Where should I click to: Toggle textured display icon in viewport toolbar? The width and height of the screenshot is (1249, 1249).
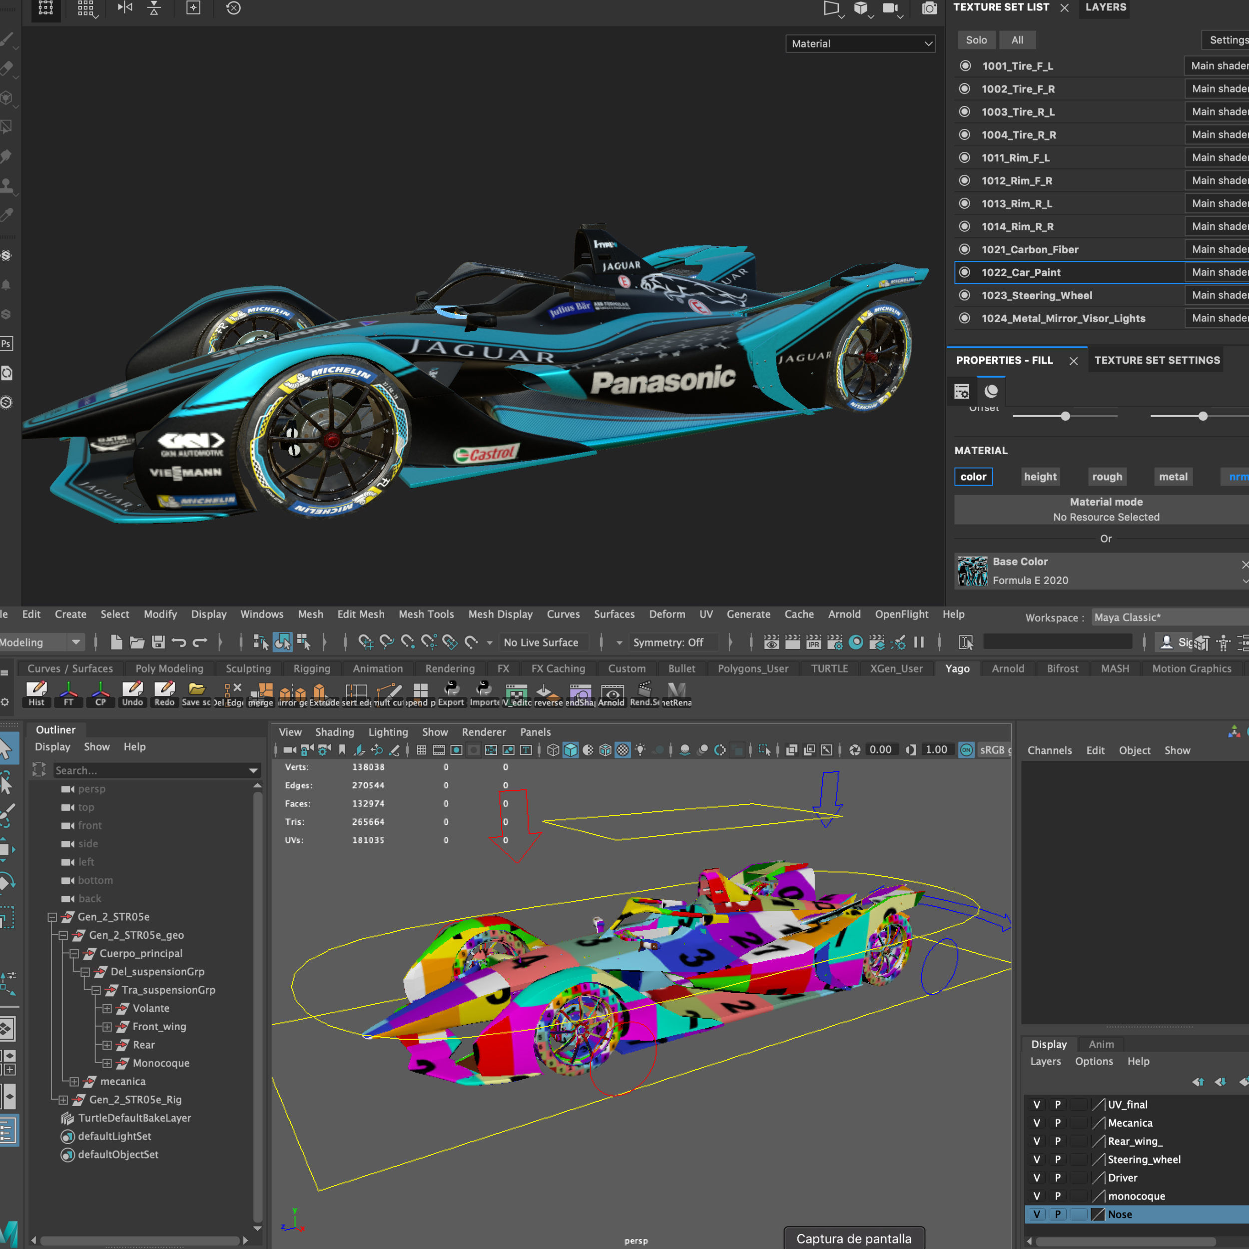click(623, 750)
